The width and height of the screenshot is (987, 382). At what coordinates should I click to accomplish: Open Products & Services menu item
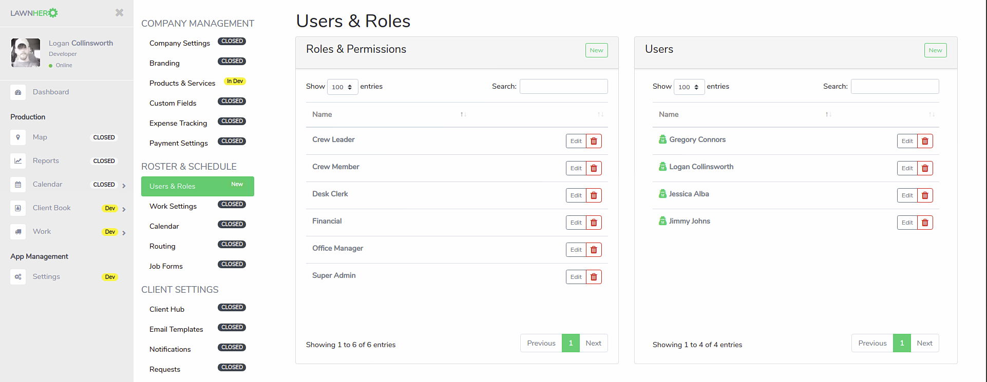coord(182,83)
